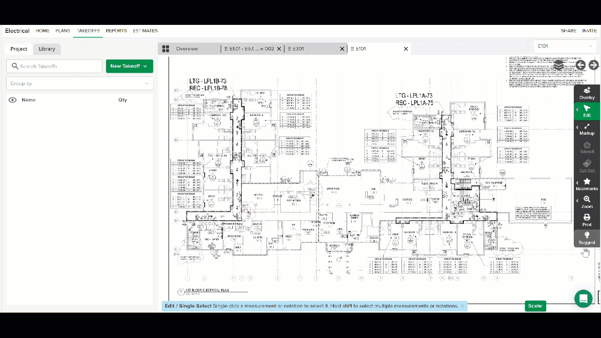This screenshot has height=338, width=601.
Task: Activate the Markup tool
Action: click(x=587, y=129)
